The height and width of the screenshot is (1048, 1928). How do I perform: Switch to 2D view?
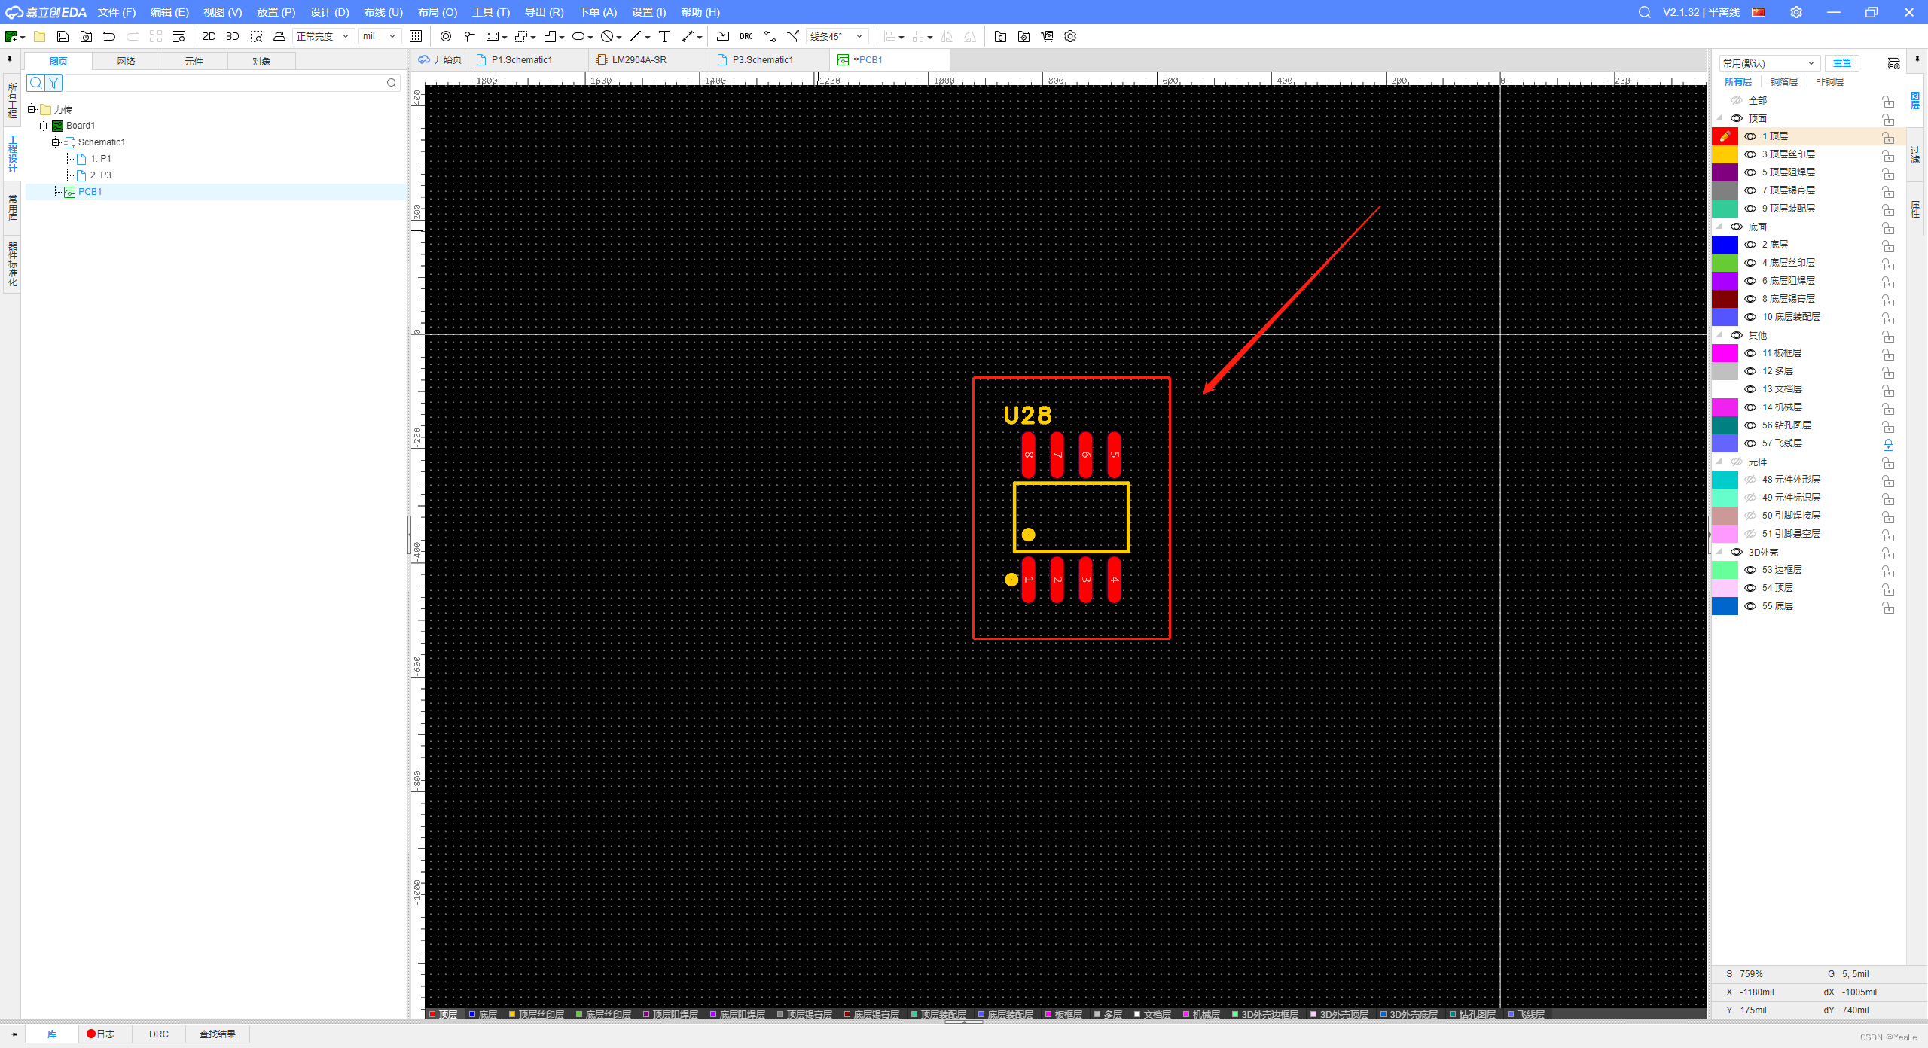tap(209, 36)
